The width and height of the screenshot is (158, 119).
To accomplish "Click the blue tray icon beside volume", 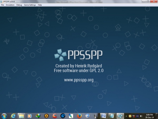I will click(x=137, y=116).
